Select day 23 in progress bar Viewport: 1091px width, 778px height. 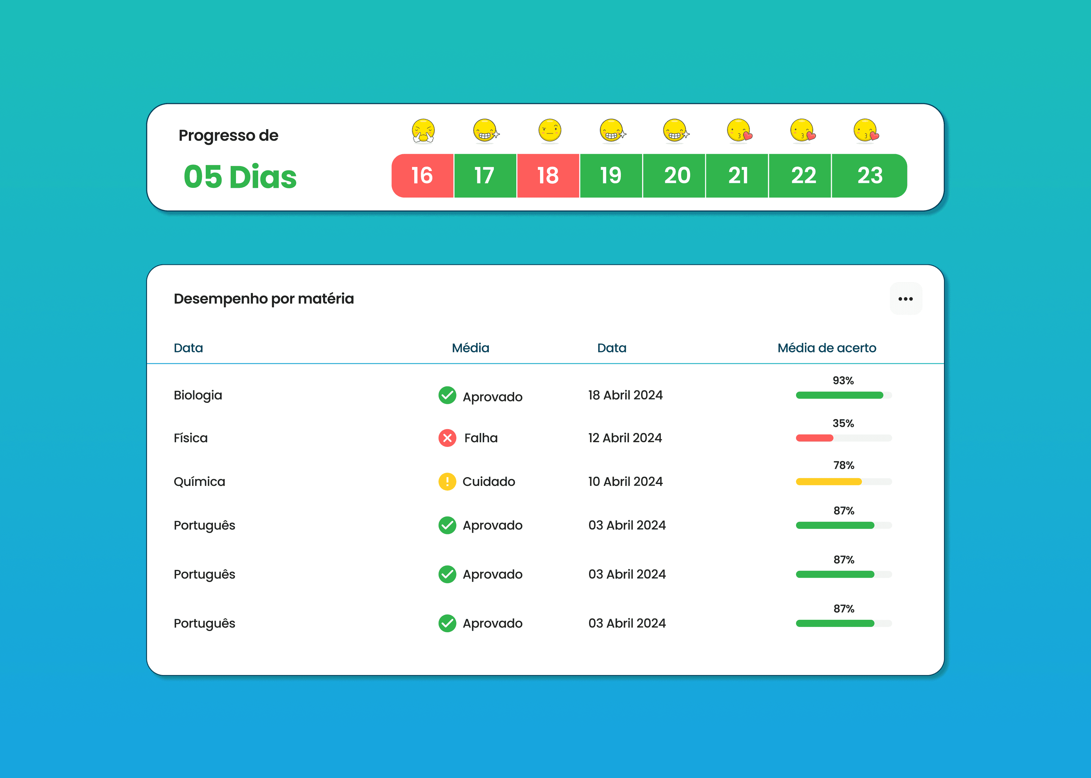pos(869,176)
